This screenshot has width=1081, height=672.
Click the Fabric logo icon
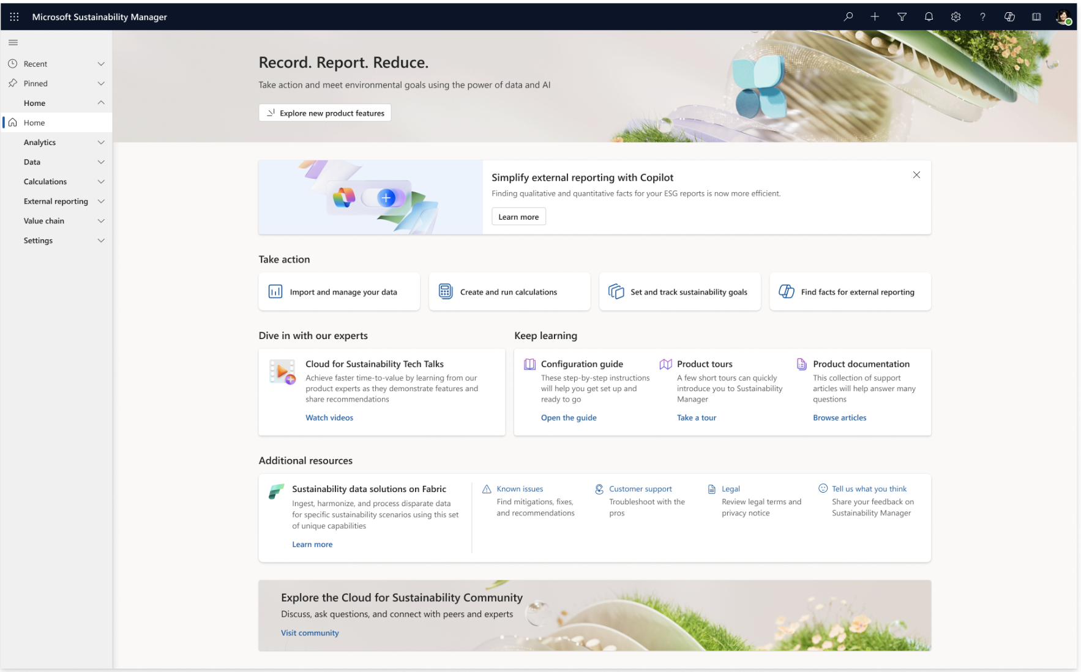[276, 491]
